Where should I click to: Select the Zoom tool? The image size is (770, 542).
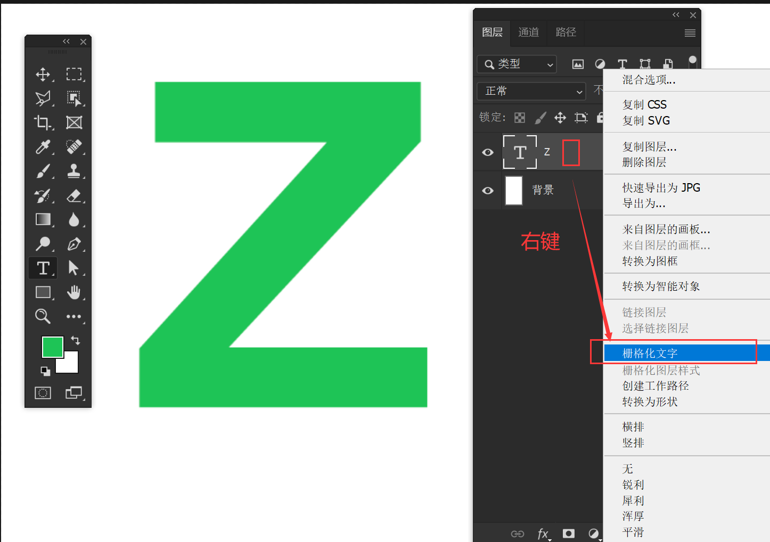coord(43,316)
